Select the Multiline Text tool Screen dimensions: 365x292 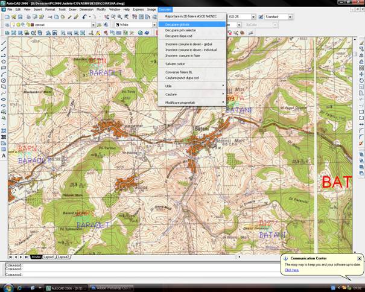tap(4, 156)
